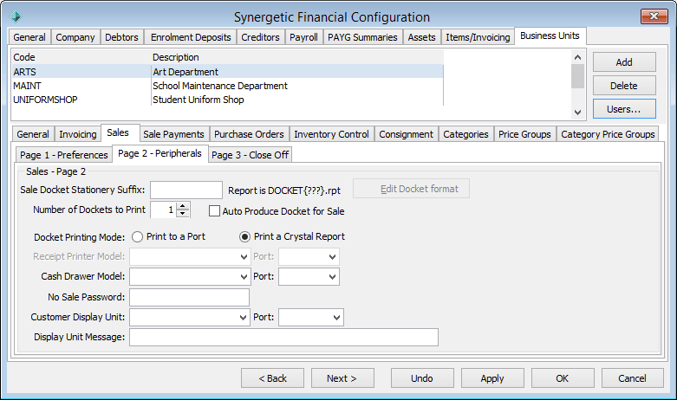This screenshot has width=677, height=400.
Task: Close the Synergetic Financial Configuration window
Action: pos(654,16)
